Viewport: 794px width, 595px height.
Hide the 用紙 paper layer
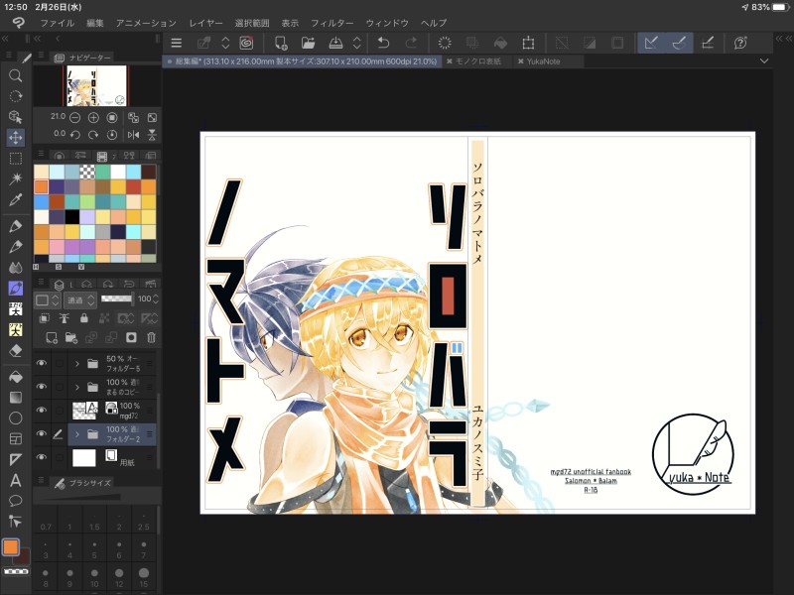42,457
